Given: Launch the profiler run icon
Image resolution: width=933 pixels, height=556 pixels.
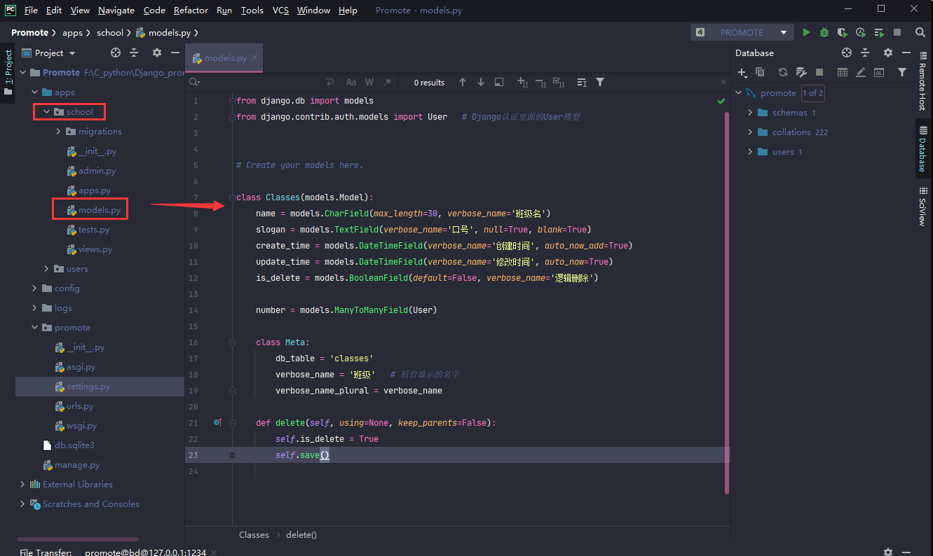Looking at the screenshot, I should click(x=860, y=32).
